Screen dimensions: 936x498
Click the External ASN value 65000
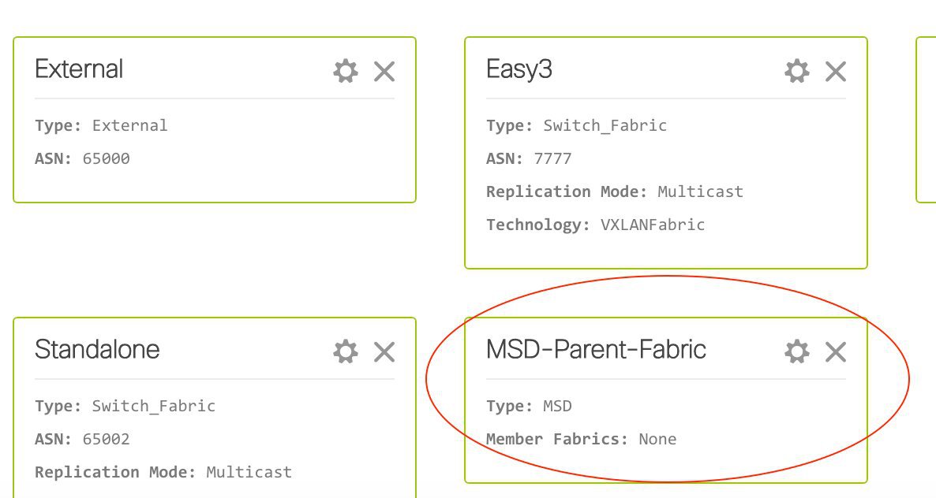click(x=107, y=158)
